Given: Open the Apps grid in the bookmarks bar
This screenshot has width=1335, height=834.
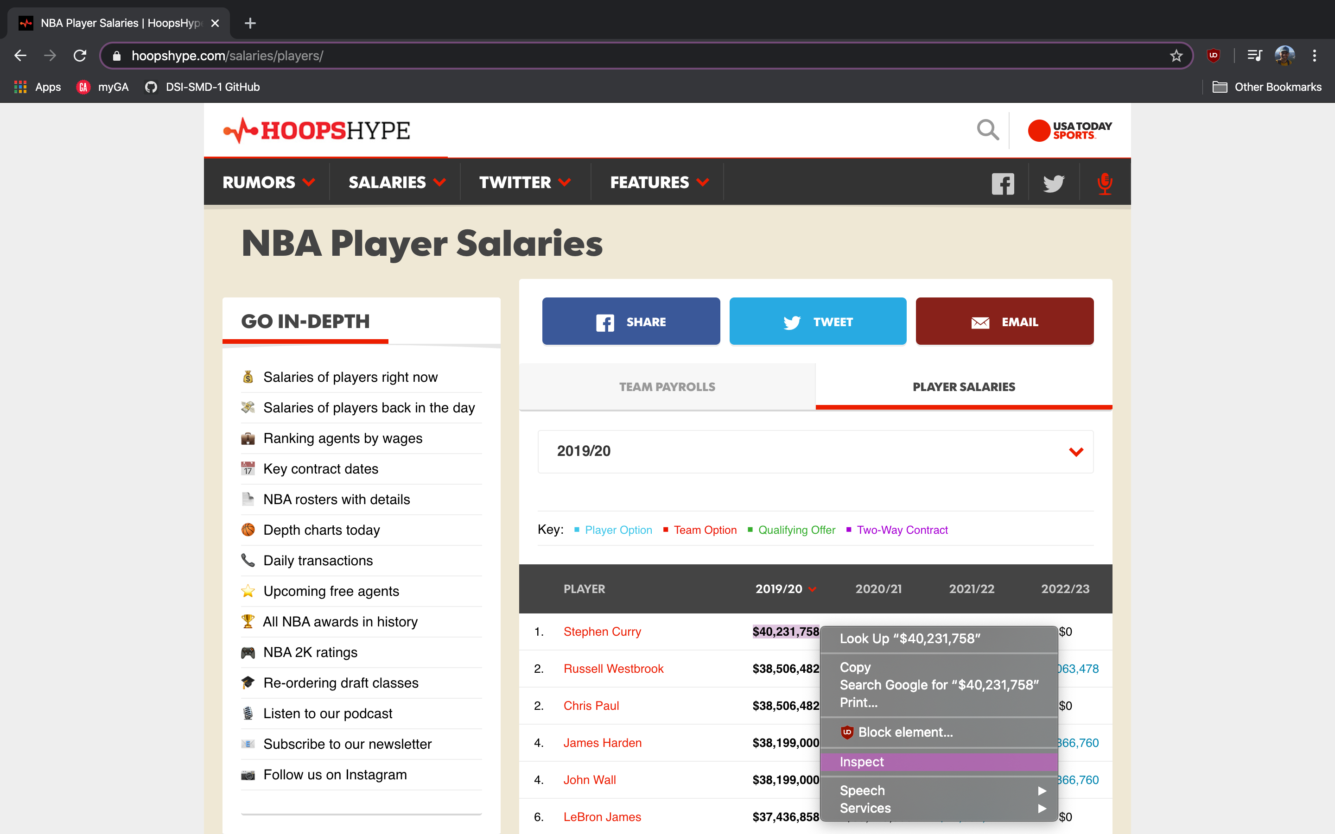Looking at the screenshot, I should [37, 87].
